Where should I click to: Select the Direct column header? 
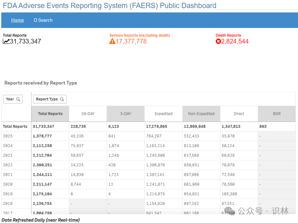click(239, 113)
